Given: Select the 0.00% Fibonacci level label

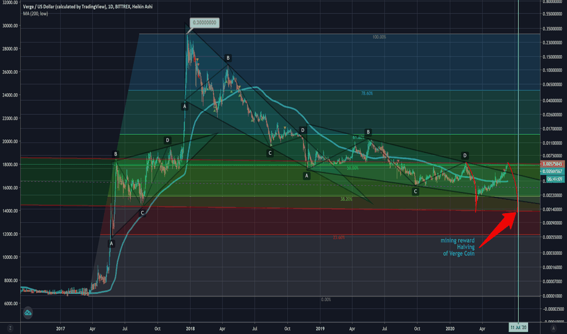Looking at the screenshot, I should tap(326, 300).
